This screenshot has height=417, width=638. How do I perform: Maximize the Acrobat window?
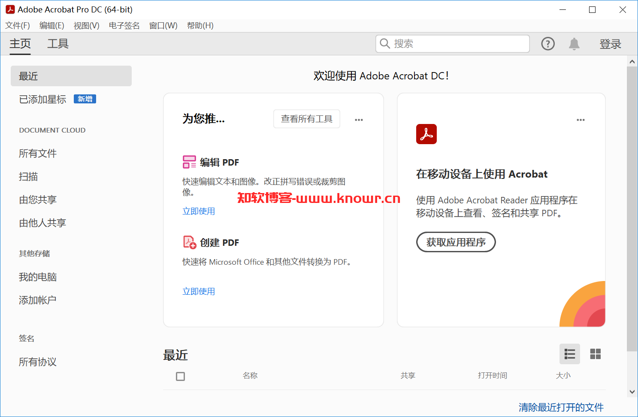click(593, 9)
